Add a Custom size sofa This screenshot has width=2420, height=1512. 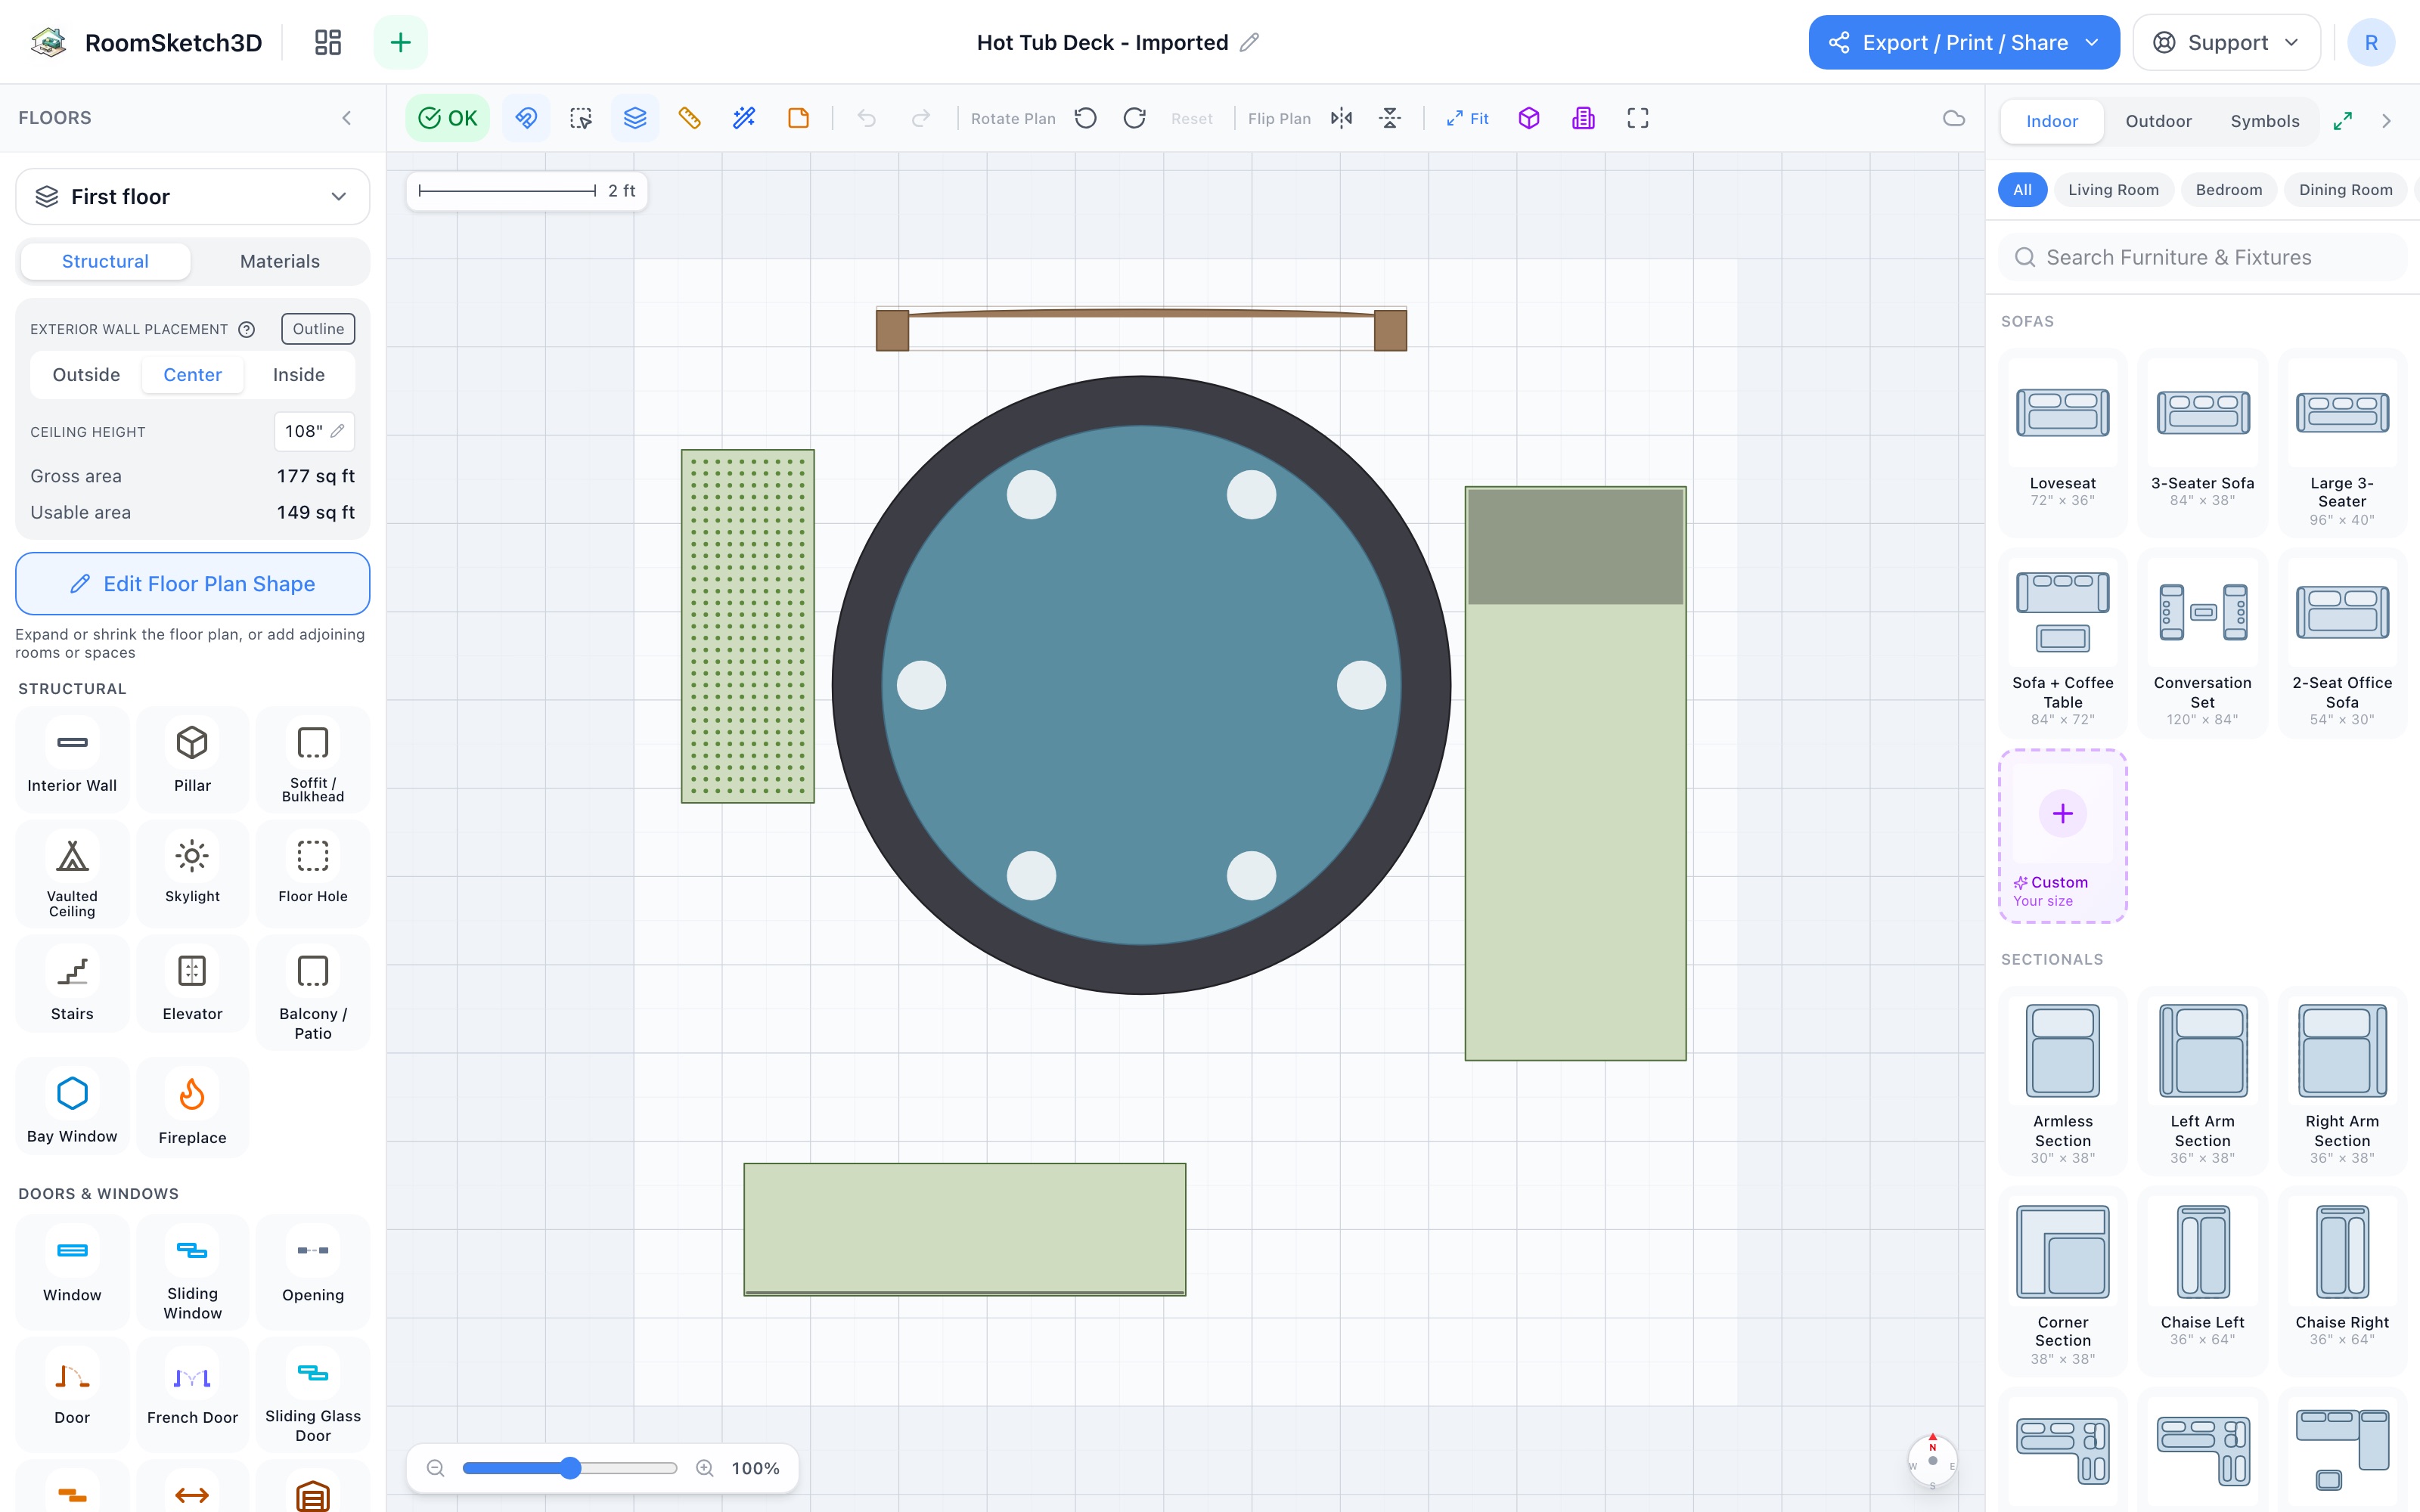point(2062,836)
